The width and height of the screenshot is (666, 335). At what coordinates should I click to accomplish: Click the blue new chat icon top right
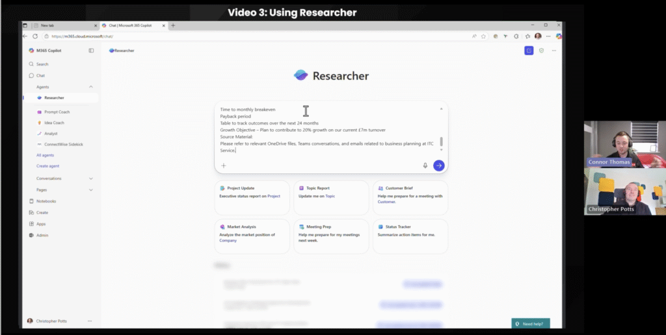[x=529, y=51]
